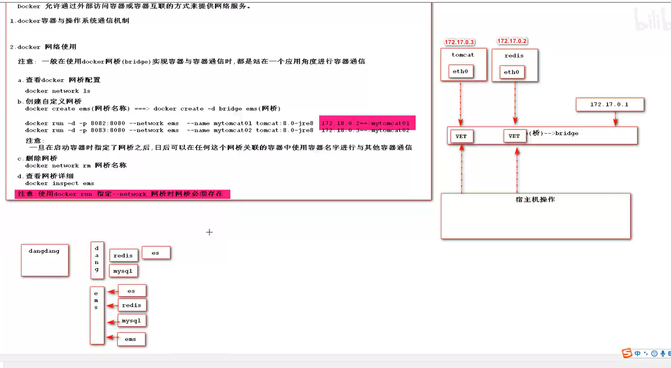Viewport: 671px width, 368px height.
Task: Click the heading 'a.查看docker 网桥配置'
Action: point(59,80)
